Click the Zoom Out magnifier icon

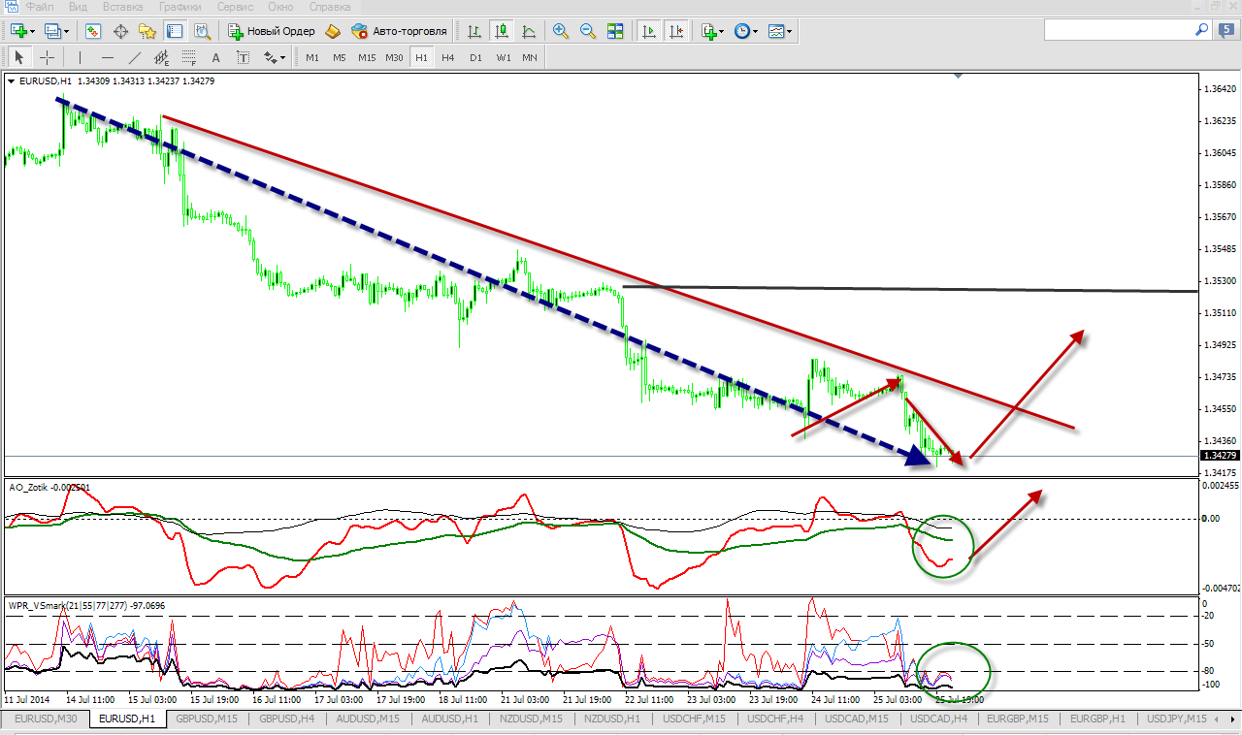coord(587,31)
